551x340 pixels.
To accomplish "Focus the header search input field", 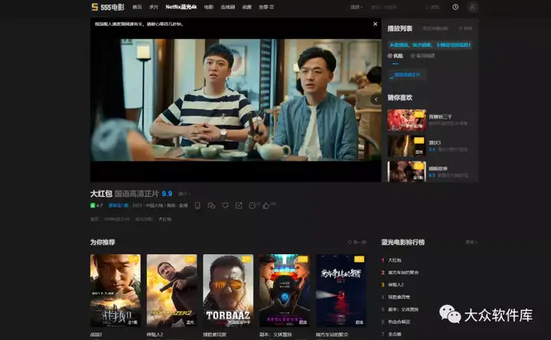I will click(x=396, y=7).
